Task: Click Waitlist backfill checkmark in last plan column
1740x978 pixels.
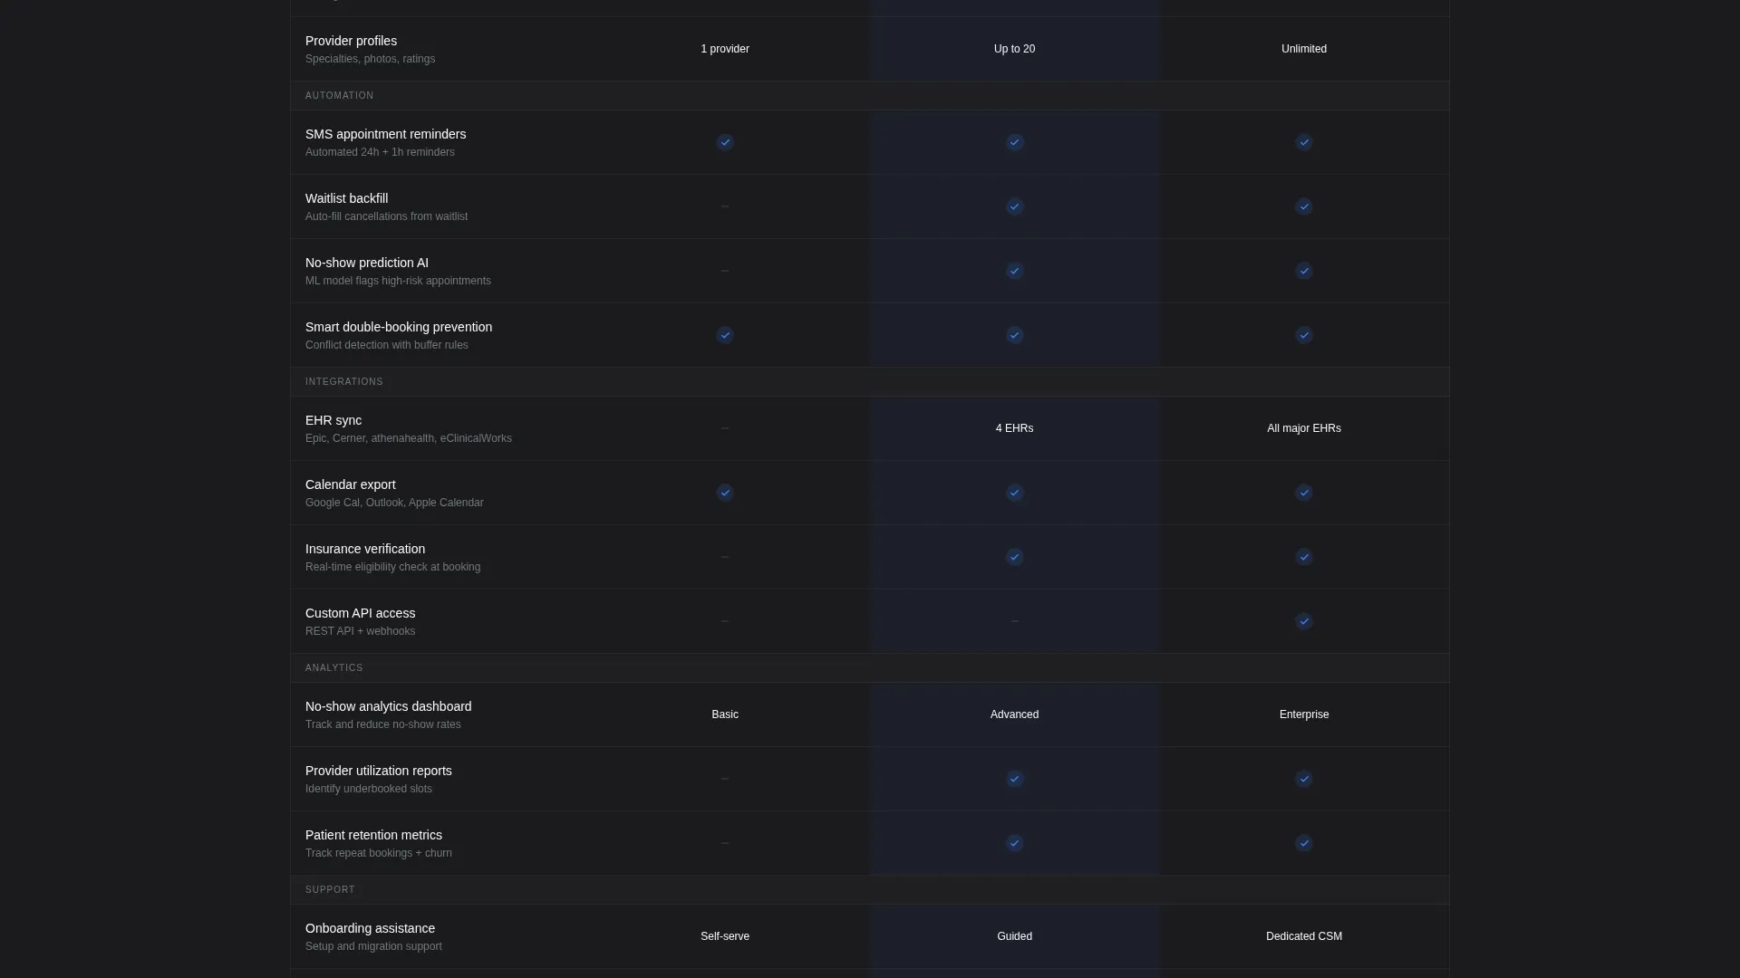Action: 1304,206
